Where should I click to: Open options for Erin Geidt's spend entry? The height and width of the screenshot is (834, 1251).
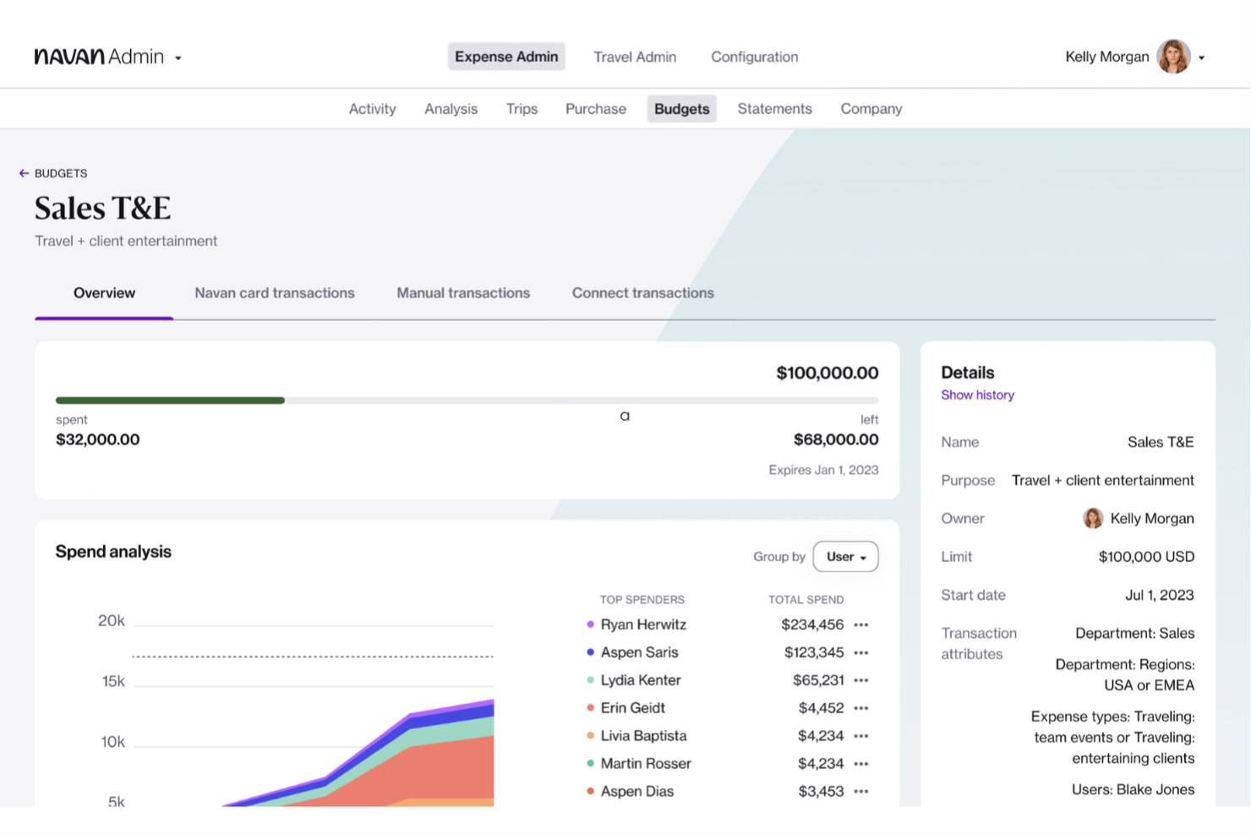[861, 707]
